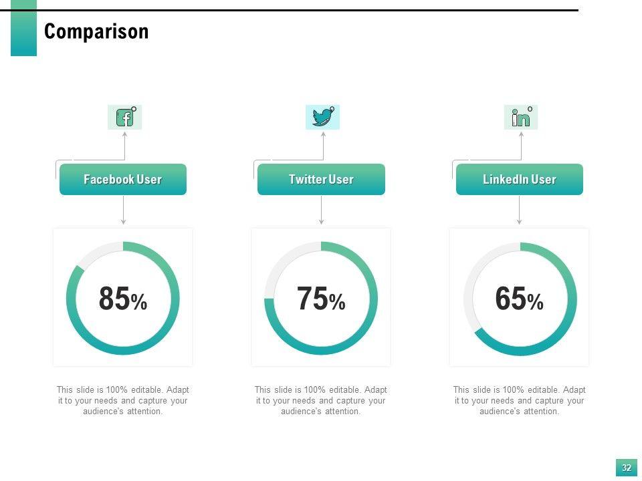The image size is (642, 481).
Task: Click the 85% figure in Facebook chart
Action: click(122, 299)
